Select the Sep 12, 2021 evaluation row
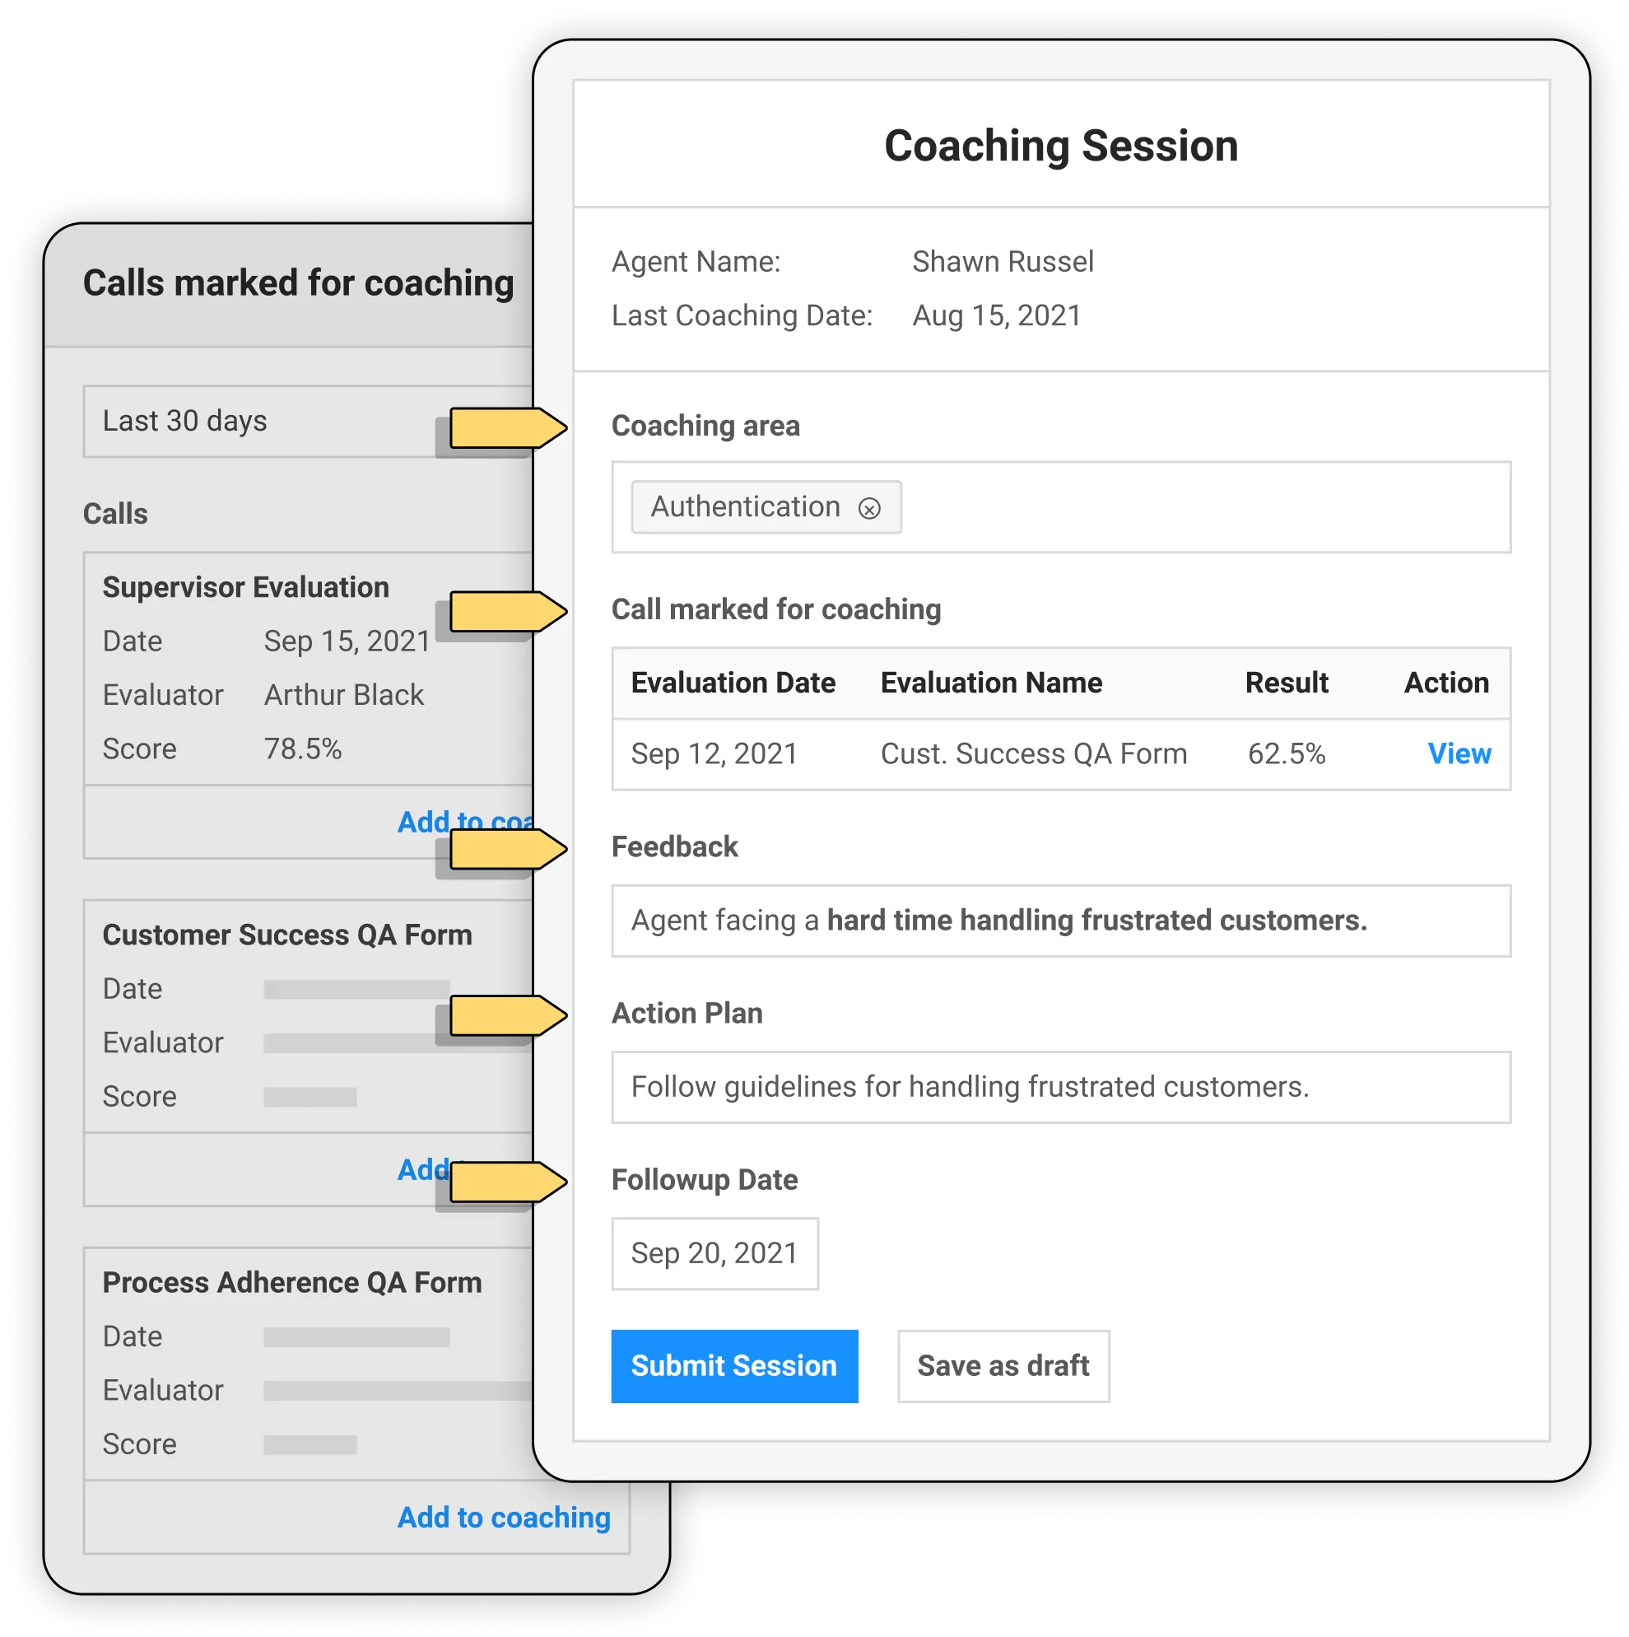 tap(932, 753)
